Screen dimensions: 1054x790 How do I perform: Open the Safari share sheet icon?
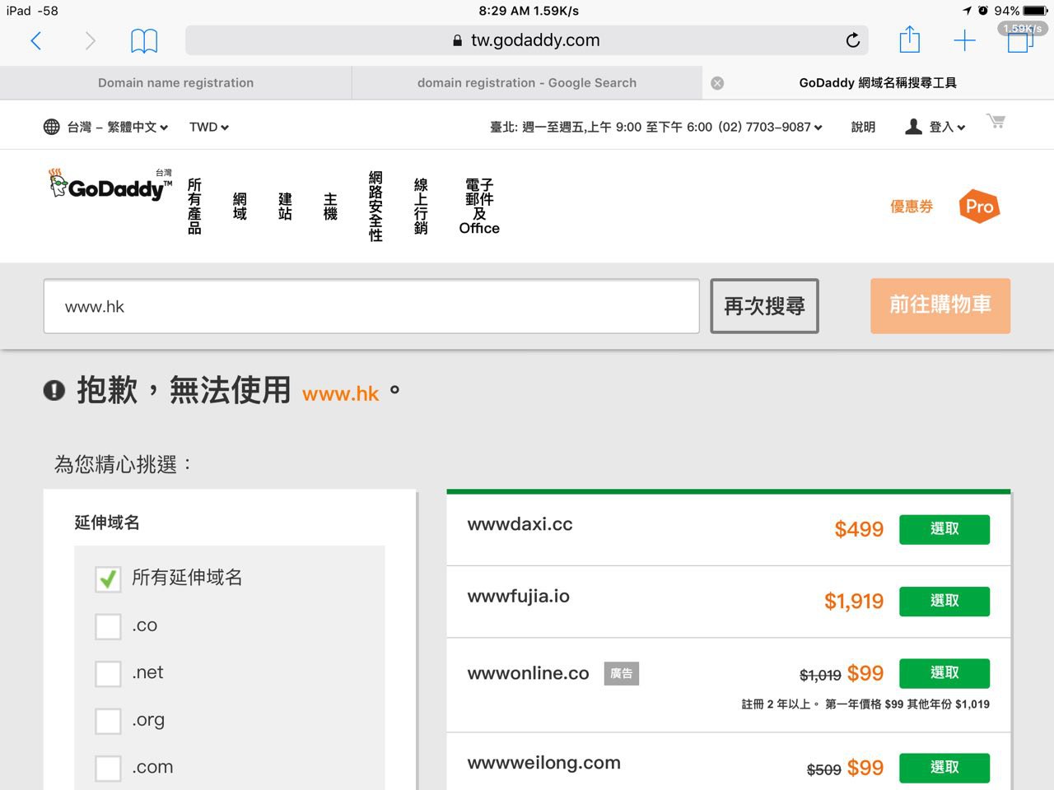tap(909, 39)
